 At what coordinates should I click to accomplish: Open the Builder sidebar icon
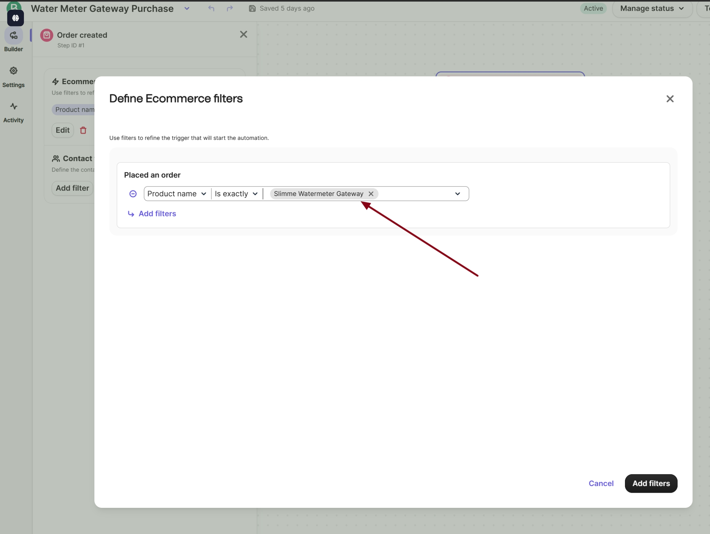(14, 36)
